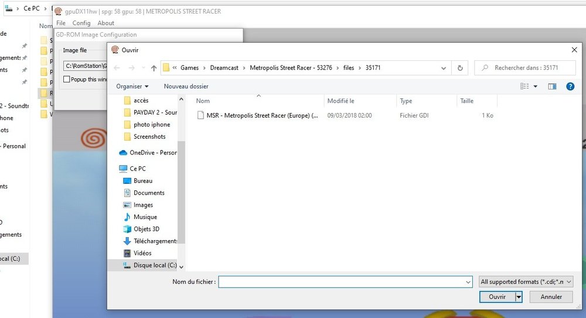Click the 'Metropolis Street Racer - 53276' breadcrumb

pos(291,67)
